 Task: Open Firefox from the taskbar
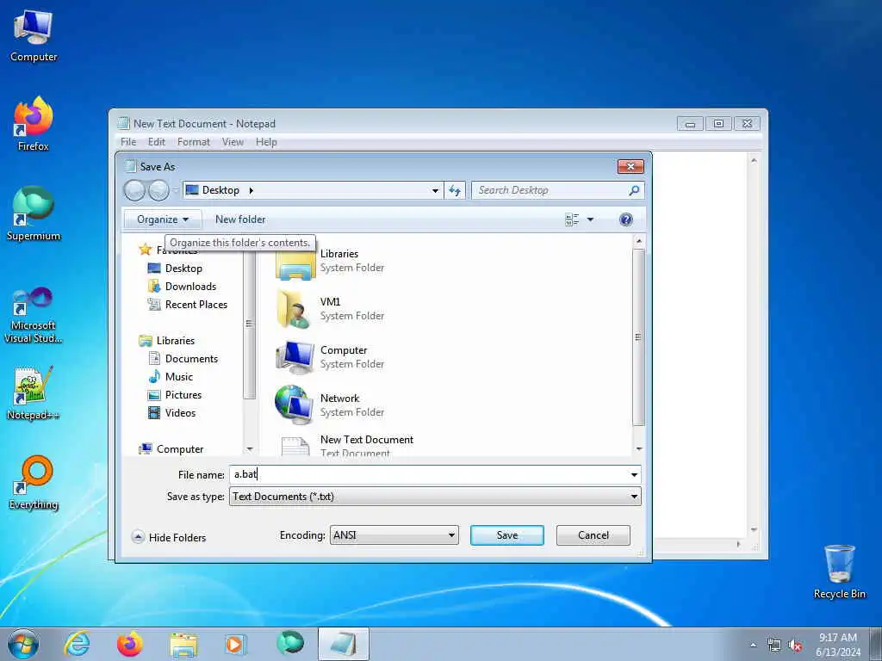tap(130, 644)
